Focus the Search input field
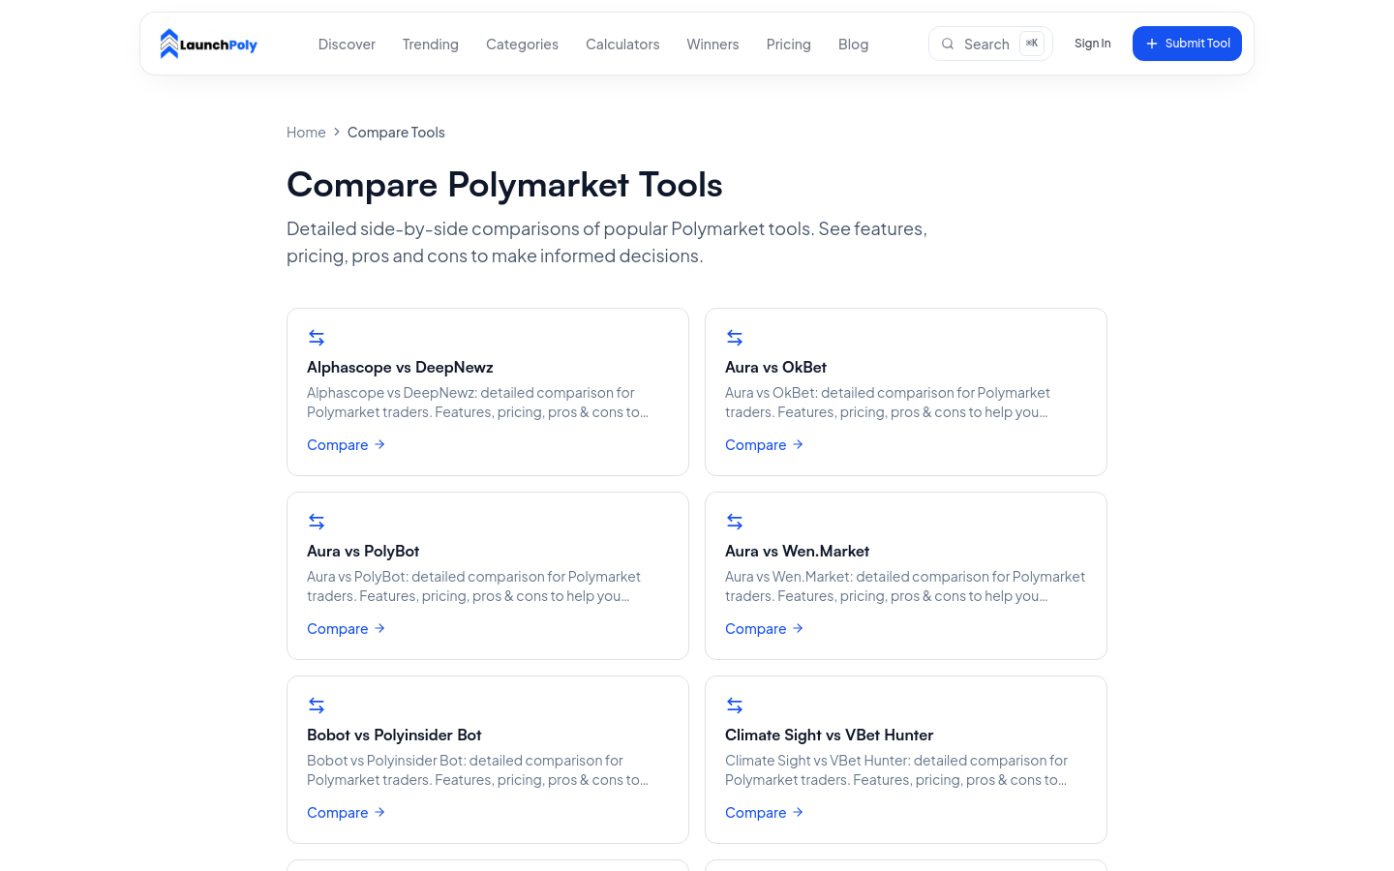This screenshot has width=1394, height=871. [x=990, y=44]
